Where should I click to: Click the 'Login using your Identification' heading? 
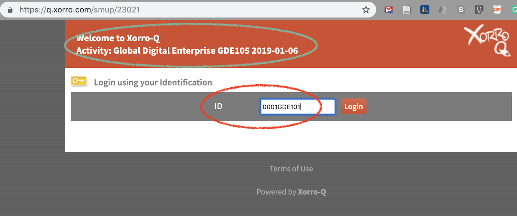[153, 82]
